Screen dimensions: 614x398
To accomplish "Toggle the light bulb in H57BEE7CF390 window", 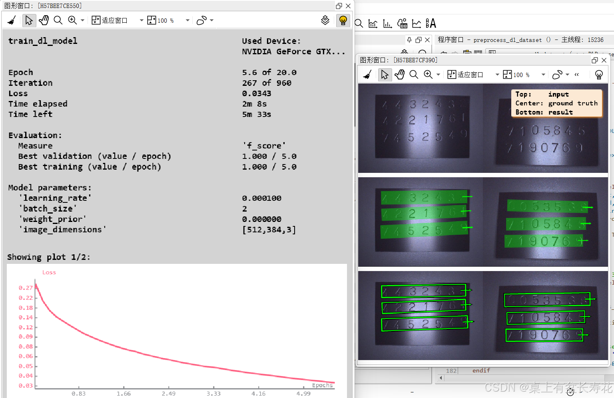I will (x=599, y=74).
